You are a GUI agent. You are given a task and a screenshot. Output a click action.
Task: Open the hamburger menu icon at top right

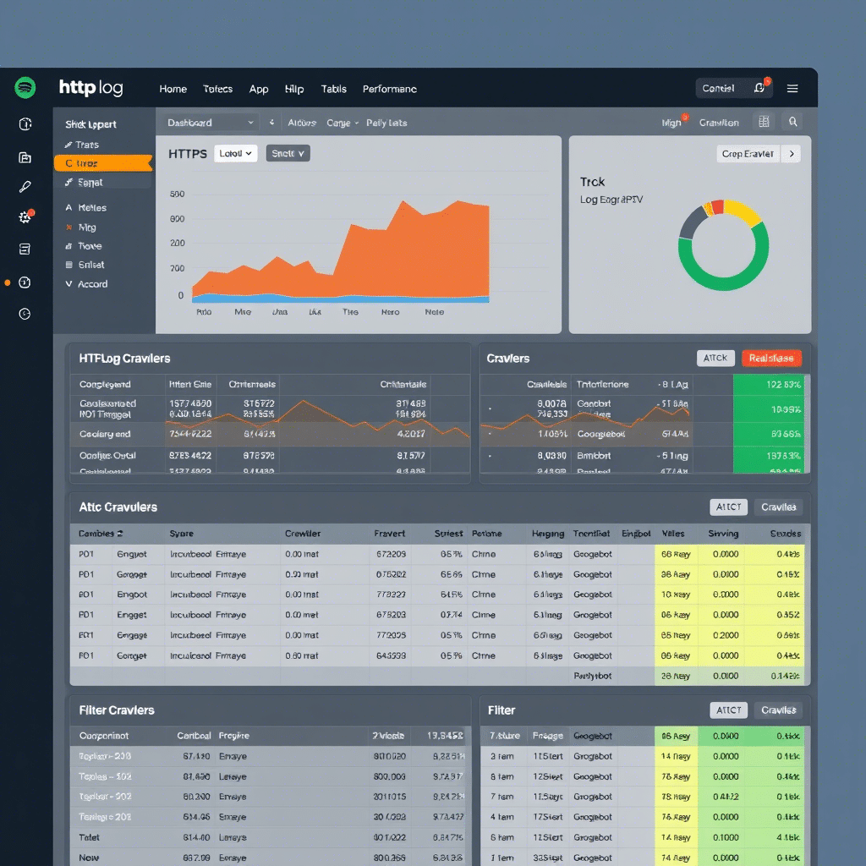(792, 88)
